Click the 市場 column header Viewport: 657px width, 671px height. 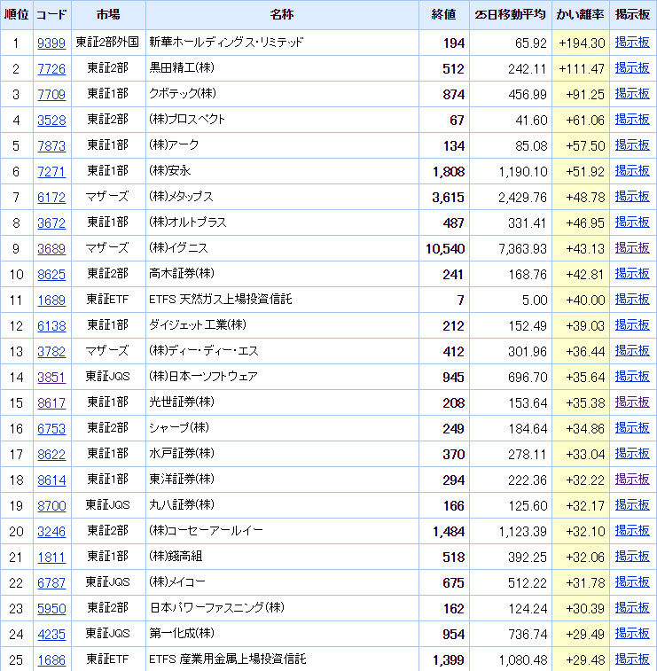tap(108, 14)
